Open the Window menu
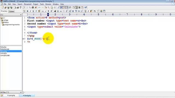 (x=56, y=4)
